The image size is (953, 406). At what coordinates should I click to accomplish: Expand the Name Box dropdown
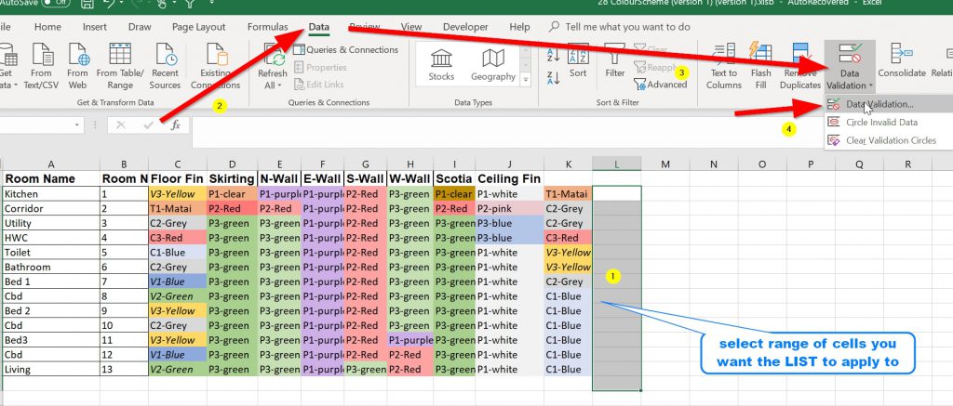(77, 124)
